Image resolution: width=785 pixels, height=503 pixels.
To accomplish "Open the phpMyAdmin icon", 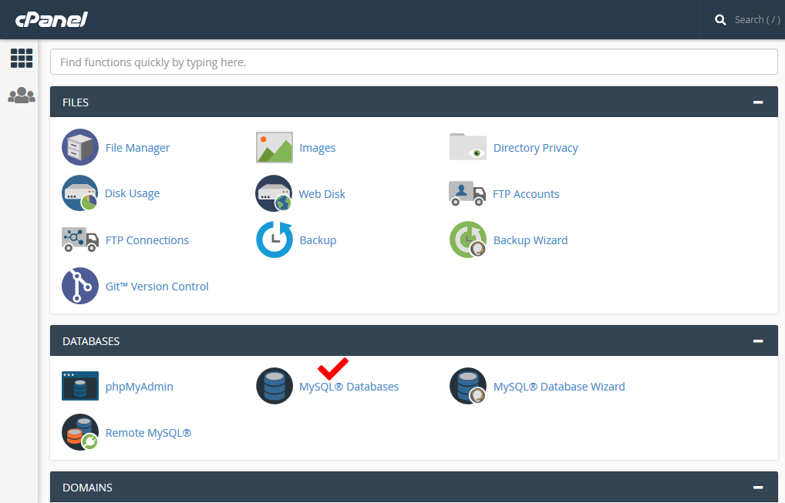I will (80, 385).
